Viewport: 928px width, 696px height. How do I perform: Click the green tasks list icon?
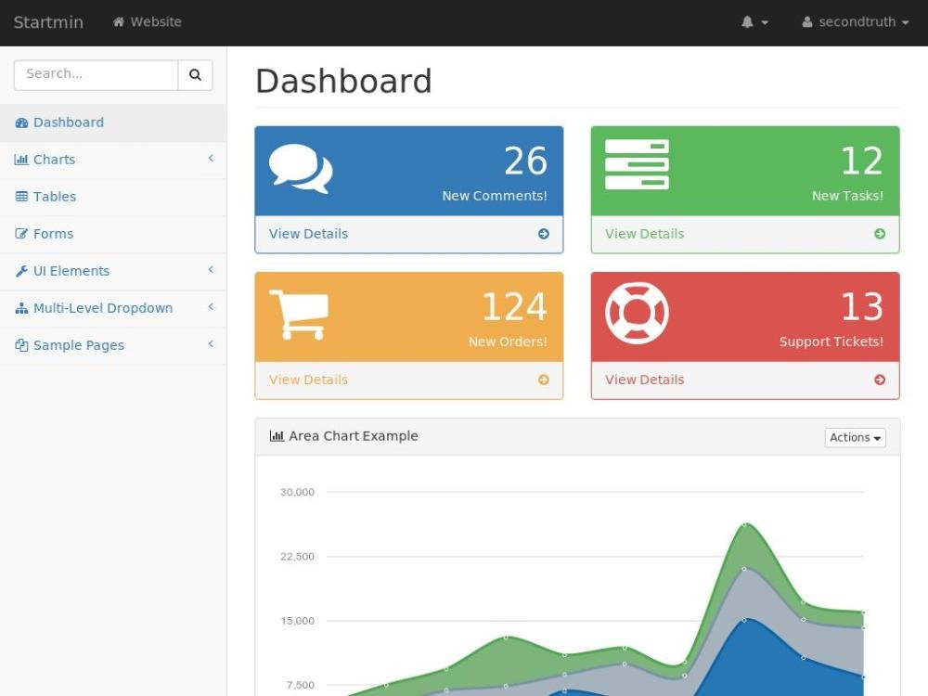637,165
